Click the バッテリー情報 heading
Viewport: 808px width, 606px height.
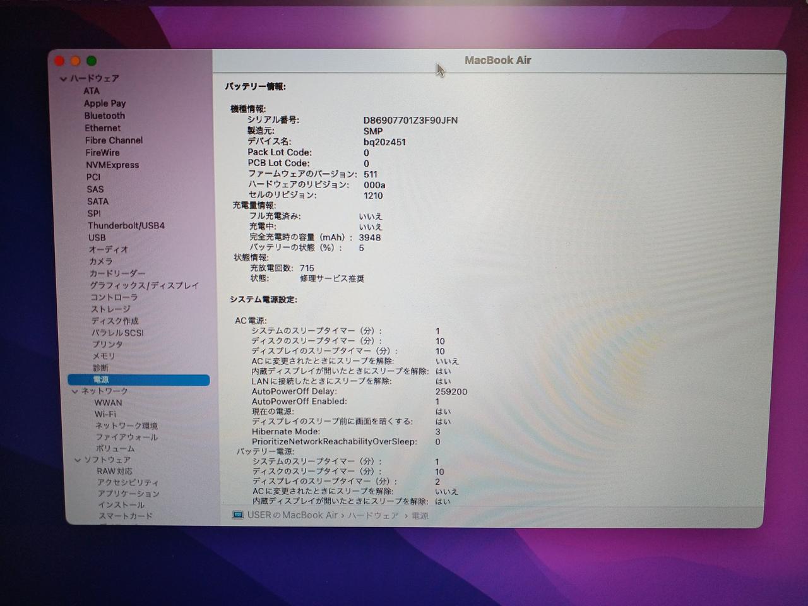coord(256,86)
